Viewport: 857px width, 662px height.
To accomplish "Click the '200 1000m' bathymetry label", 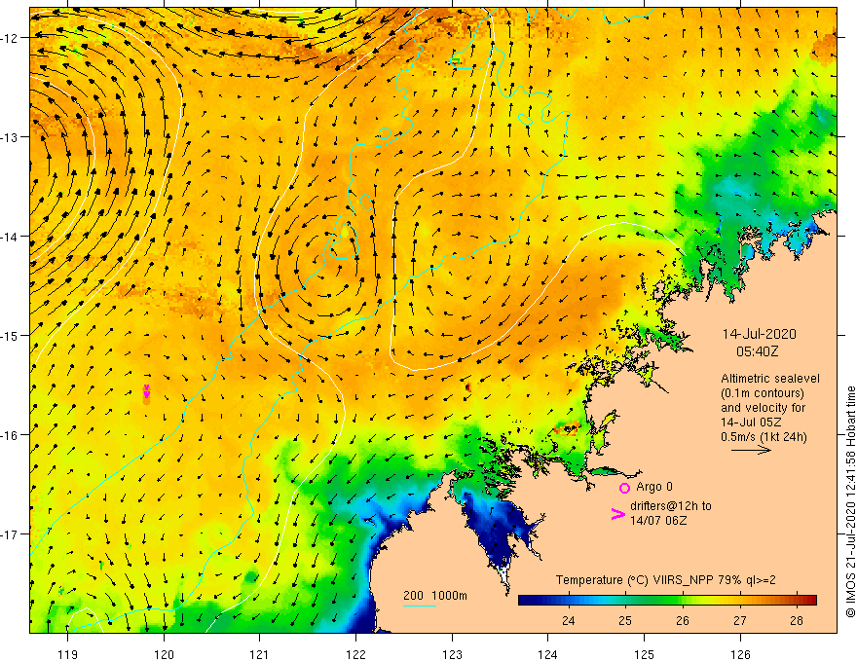I will pos(435,596).
